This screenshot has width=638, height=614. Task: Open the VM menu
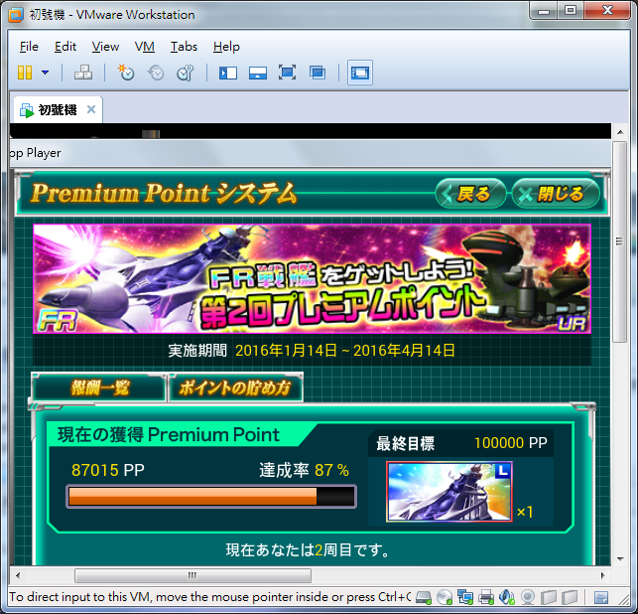pos(145,47)
